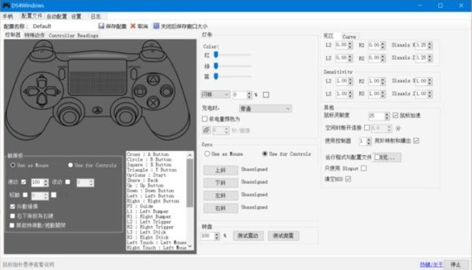Toggle the 右下角設為右鍵 checkbox
Screen dimensions: 472x270
pyautogui.click(x=12, y=216)
